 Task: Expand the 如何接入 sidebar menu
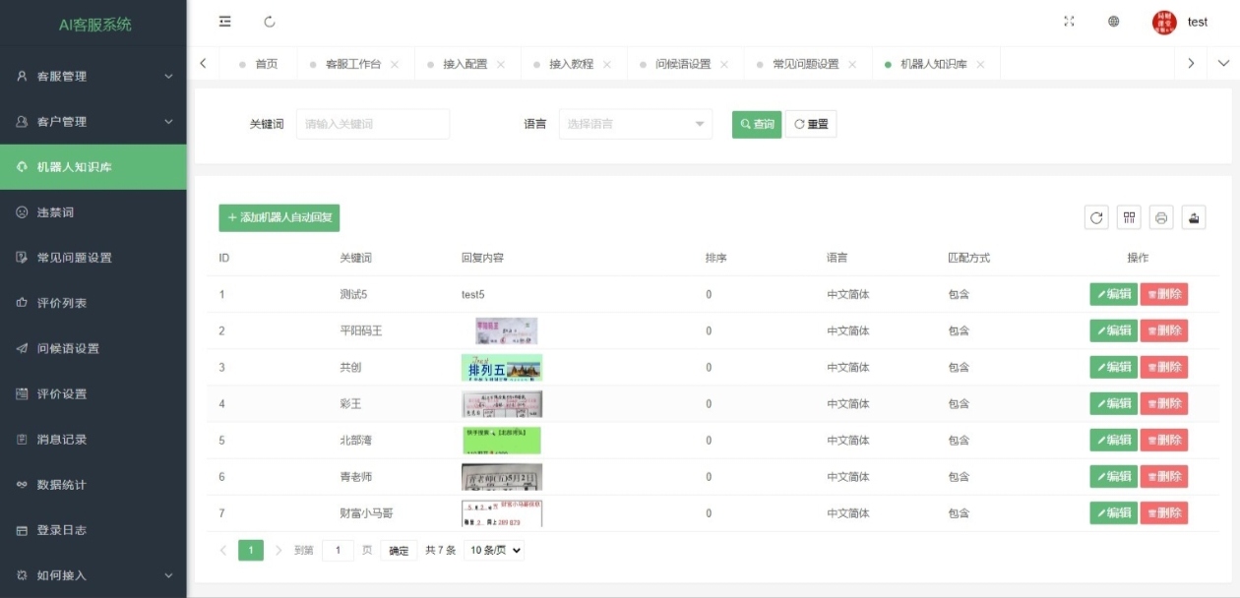tap(93, 575)
